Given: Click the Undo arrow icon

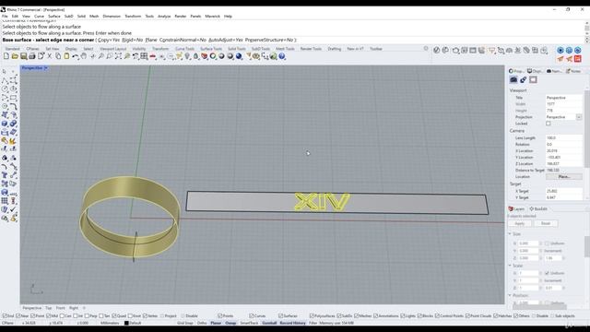Looking at the screenshot, I should (76, 56).
